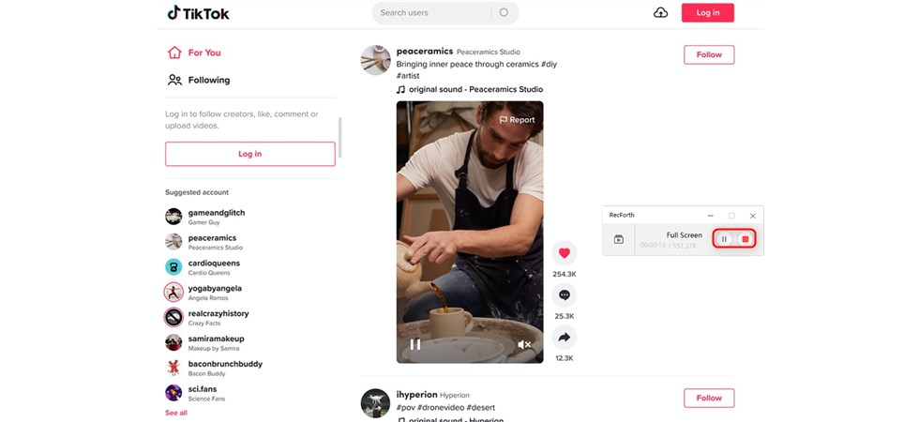Open the ihyperion post avatar
The width and height of the screenshot is (919, 422).
[376, 403]
